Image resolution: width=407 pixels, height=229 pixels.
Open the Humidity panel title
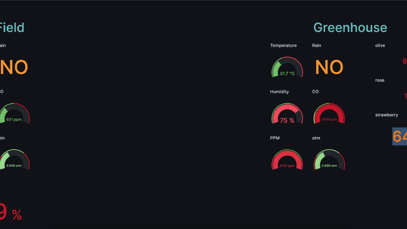(x=279, y=92)
